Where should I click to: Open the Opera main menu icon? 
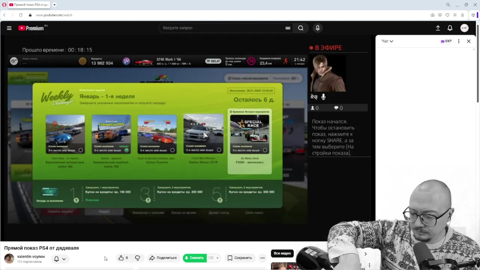point(4,5)
